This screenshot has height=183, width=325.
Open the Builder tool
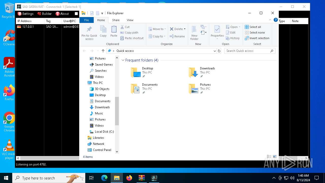tap(44, 14)
